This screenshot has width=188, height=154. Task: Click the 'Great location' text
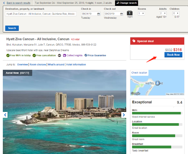click(139, 128)
